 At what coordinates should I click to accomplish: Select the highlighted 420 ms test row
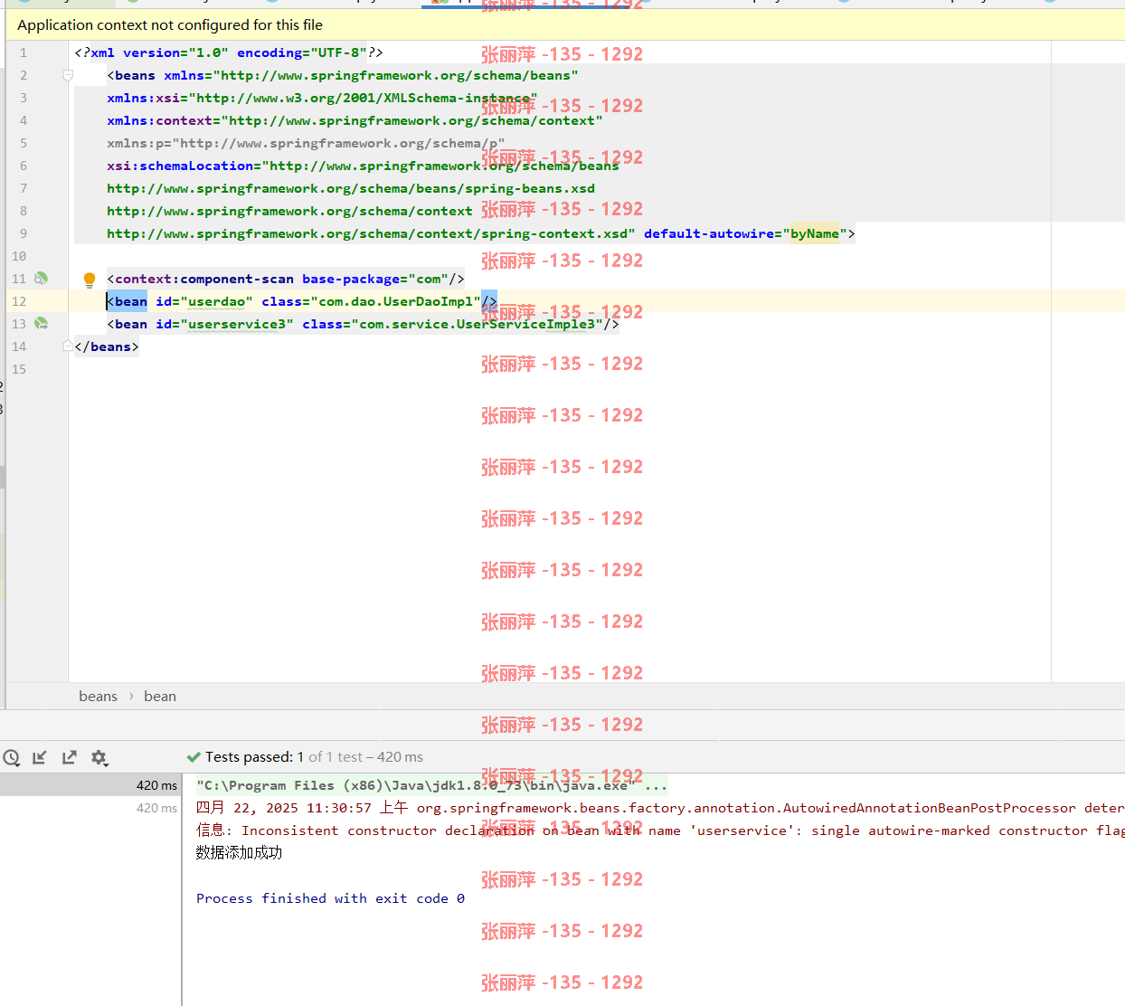[90, 785]
